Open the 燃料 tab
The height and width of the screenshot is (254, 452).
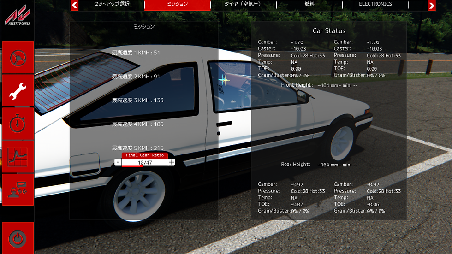click(x=309, y=4)
